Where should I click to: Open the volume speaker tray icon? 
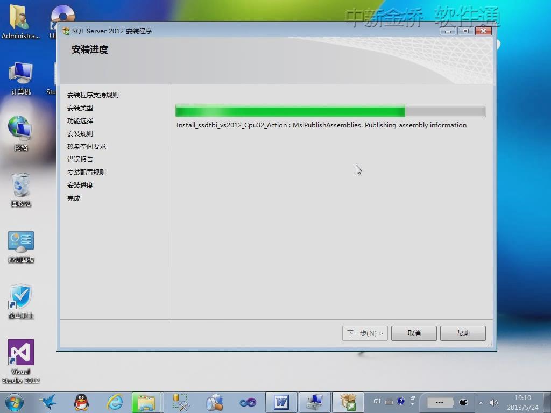click(x=494, y=402)
